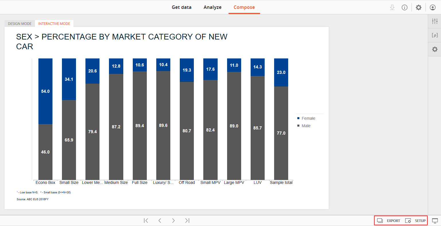Click the Small MPV axis label
The image size is (441, 226).
pyautogui.click(x=210, y=182)
